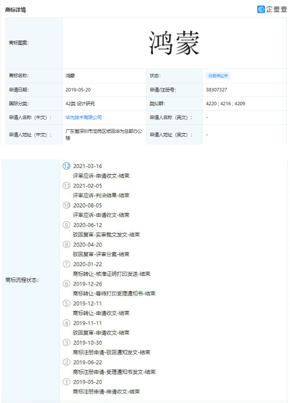Click the 申请人地址 (中文) label
Image resolution: width=290 pixels, height=403 pixels.
[30, 135]
